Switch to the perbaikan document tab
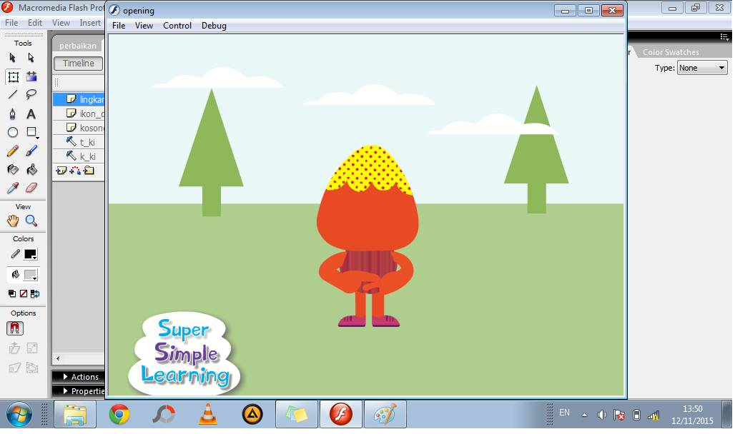 point(78,46)
